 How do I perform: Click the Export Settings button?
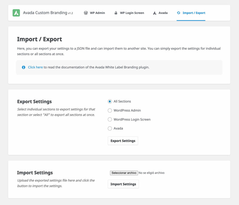pyautogui.click(x=123, y=140)
